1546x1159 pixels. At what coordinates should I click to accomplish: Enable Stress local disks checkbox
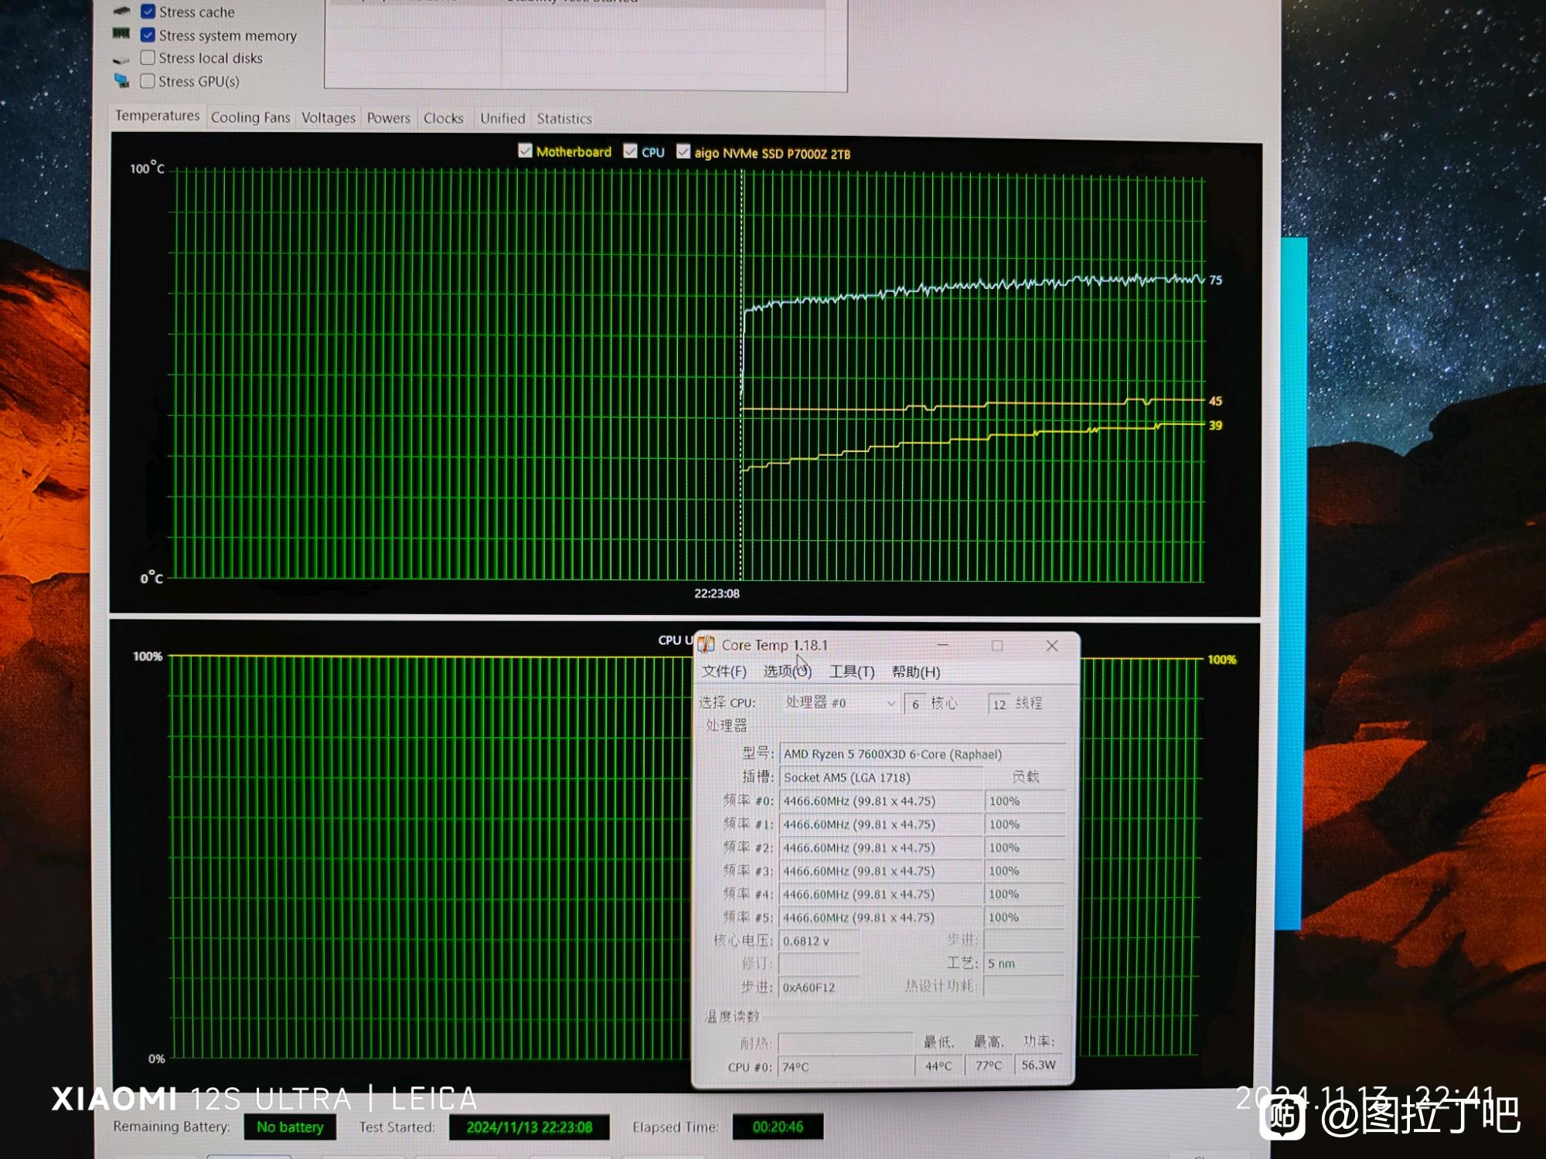click(x=148, y=58)
